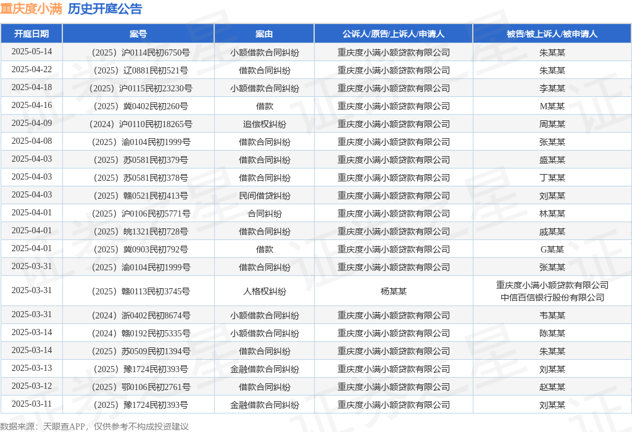
Task: Select case number 冀0402民初260号
Action: [x=141, y=106]
